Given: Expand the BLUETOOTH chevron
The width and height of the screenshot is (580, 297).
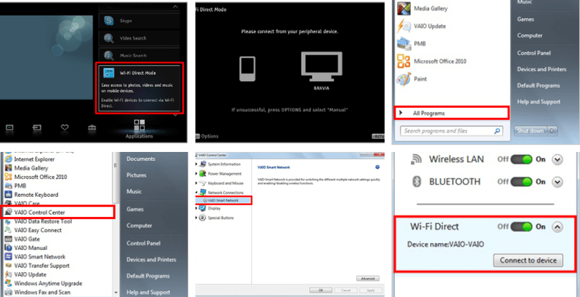Looking at the screenshot, I should (557, 182).
